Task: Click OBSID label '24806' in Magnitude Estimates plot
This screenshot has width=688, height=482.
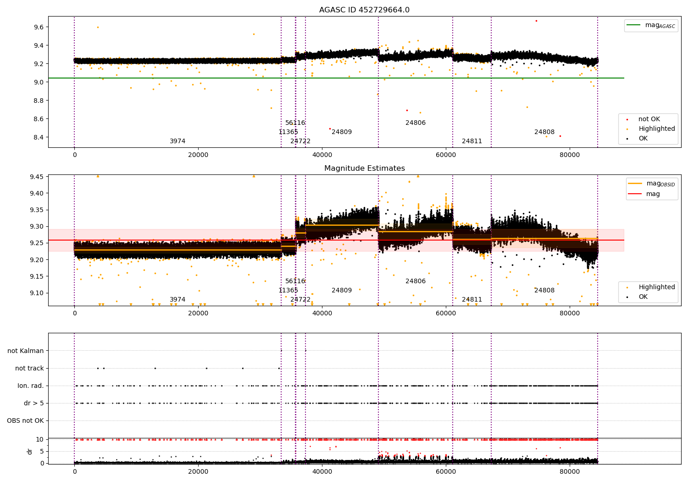Action: (x=416, y=281)
